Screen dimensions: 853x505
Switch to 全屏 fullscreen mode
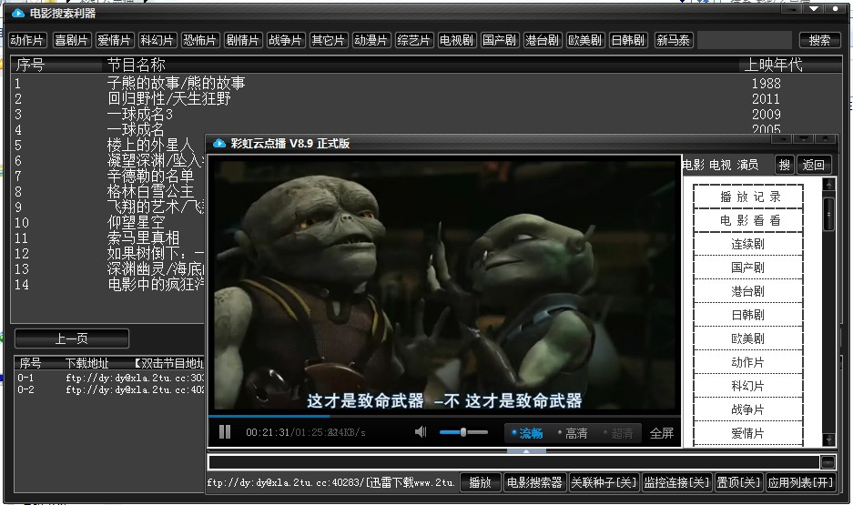pyautogui.click(x=662, y=433)
